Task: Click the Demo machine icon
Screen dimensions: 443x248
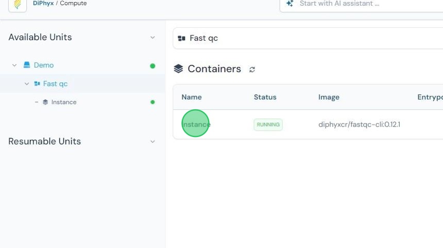Action: coord(27,65)
